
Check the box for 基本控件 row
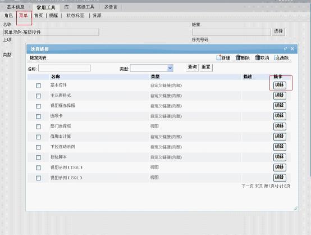(39, 85)
